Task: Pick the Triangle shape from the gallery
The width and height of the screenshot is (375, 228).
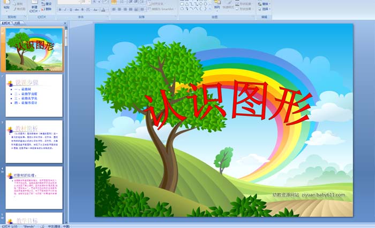Action: tap(187, 4)
